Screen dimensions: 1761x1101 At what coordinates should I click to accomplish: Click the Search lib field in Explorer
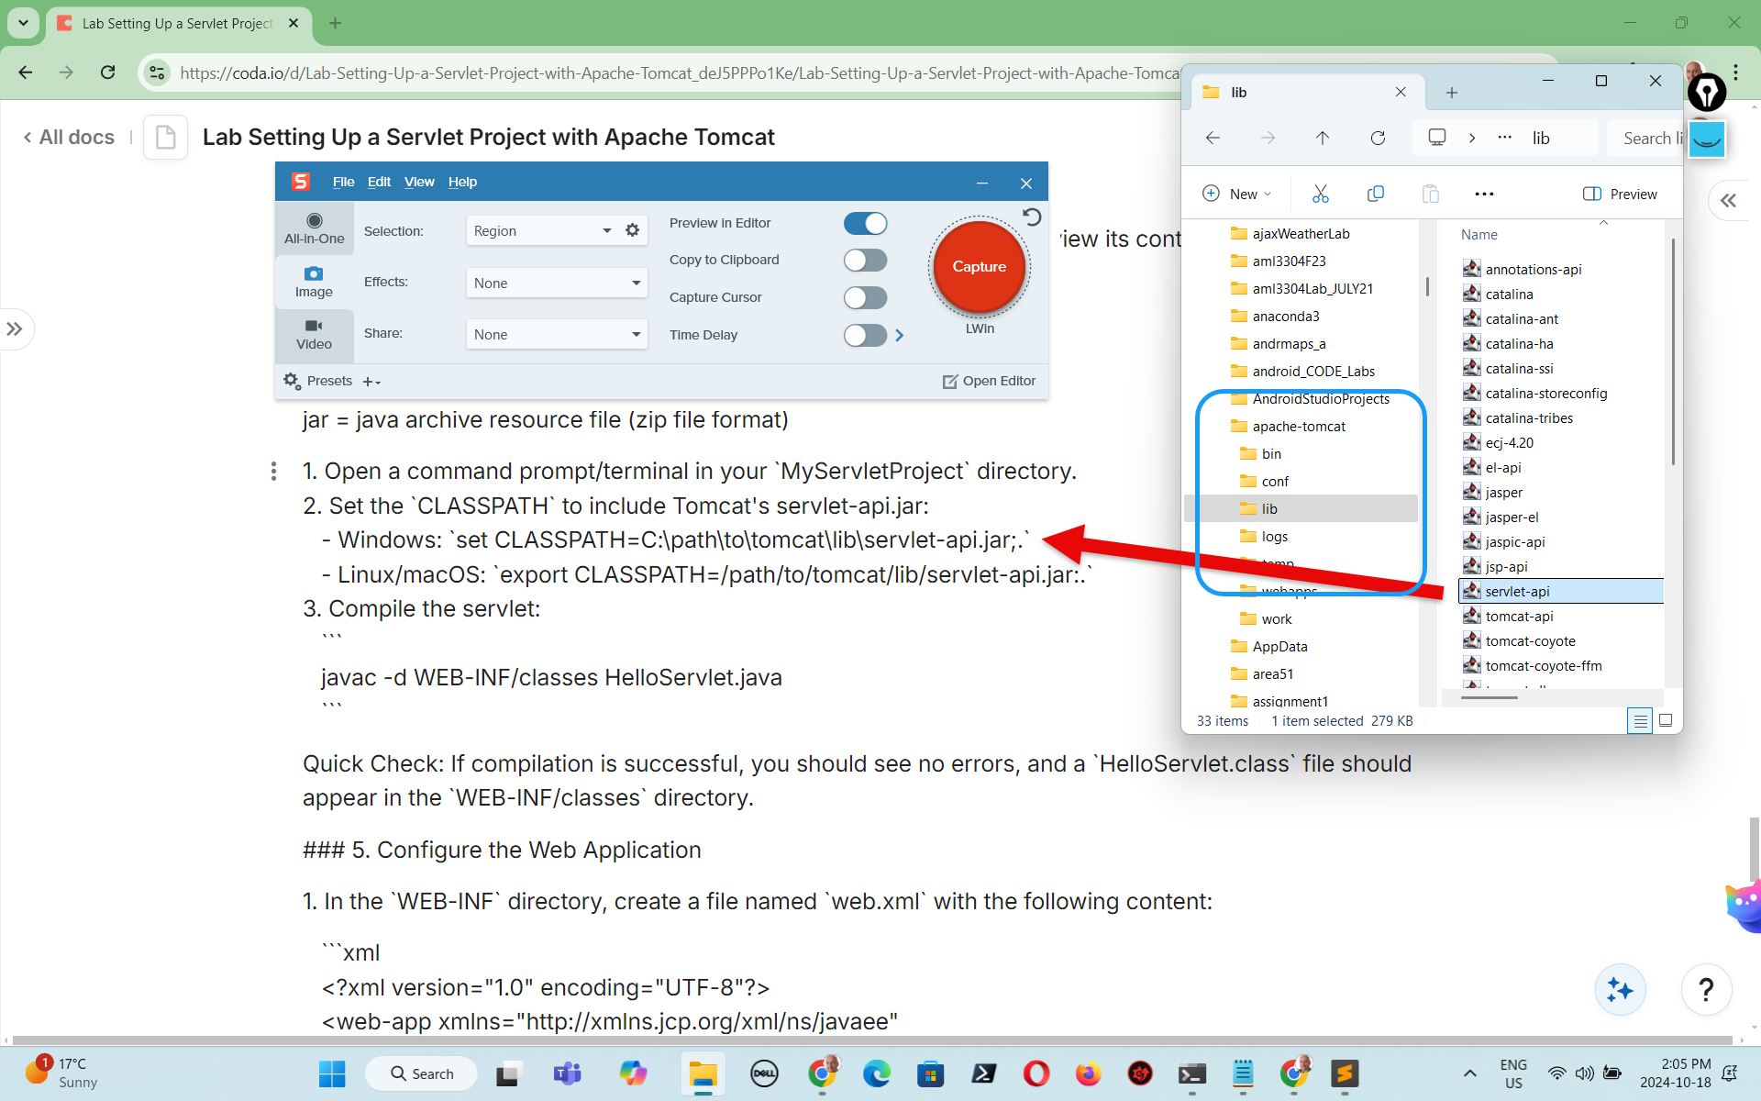[1647, 138]
